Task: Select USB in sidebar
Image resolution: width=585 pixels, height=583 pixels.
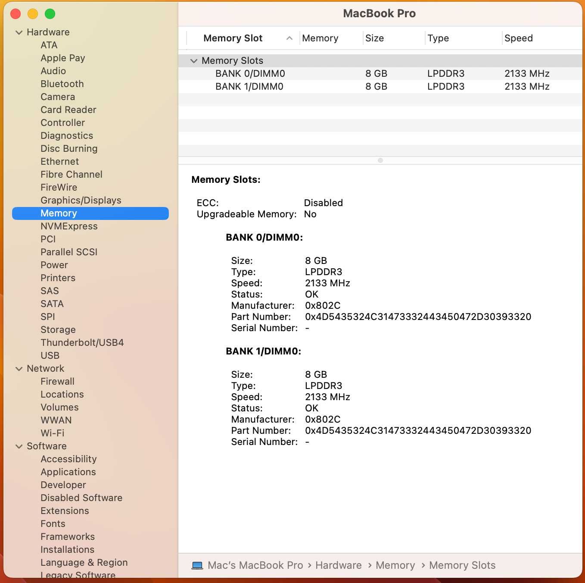Action: pyautogui.click(x=50, y=356)
